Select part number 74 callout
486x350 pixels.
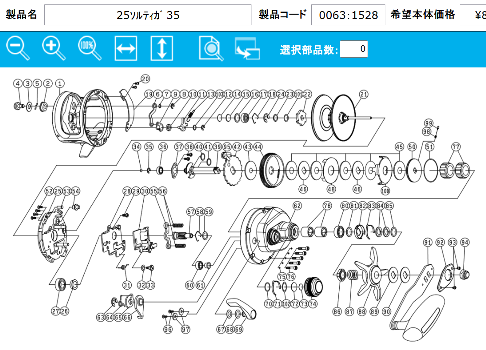point(313,304)
